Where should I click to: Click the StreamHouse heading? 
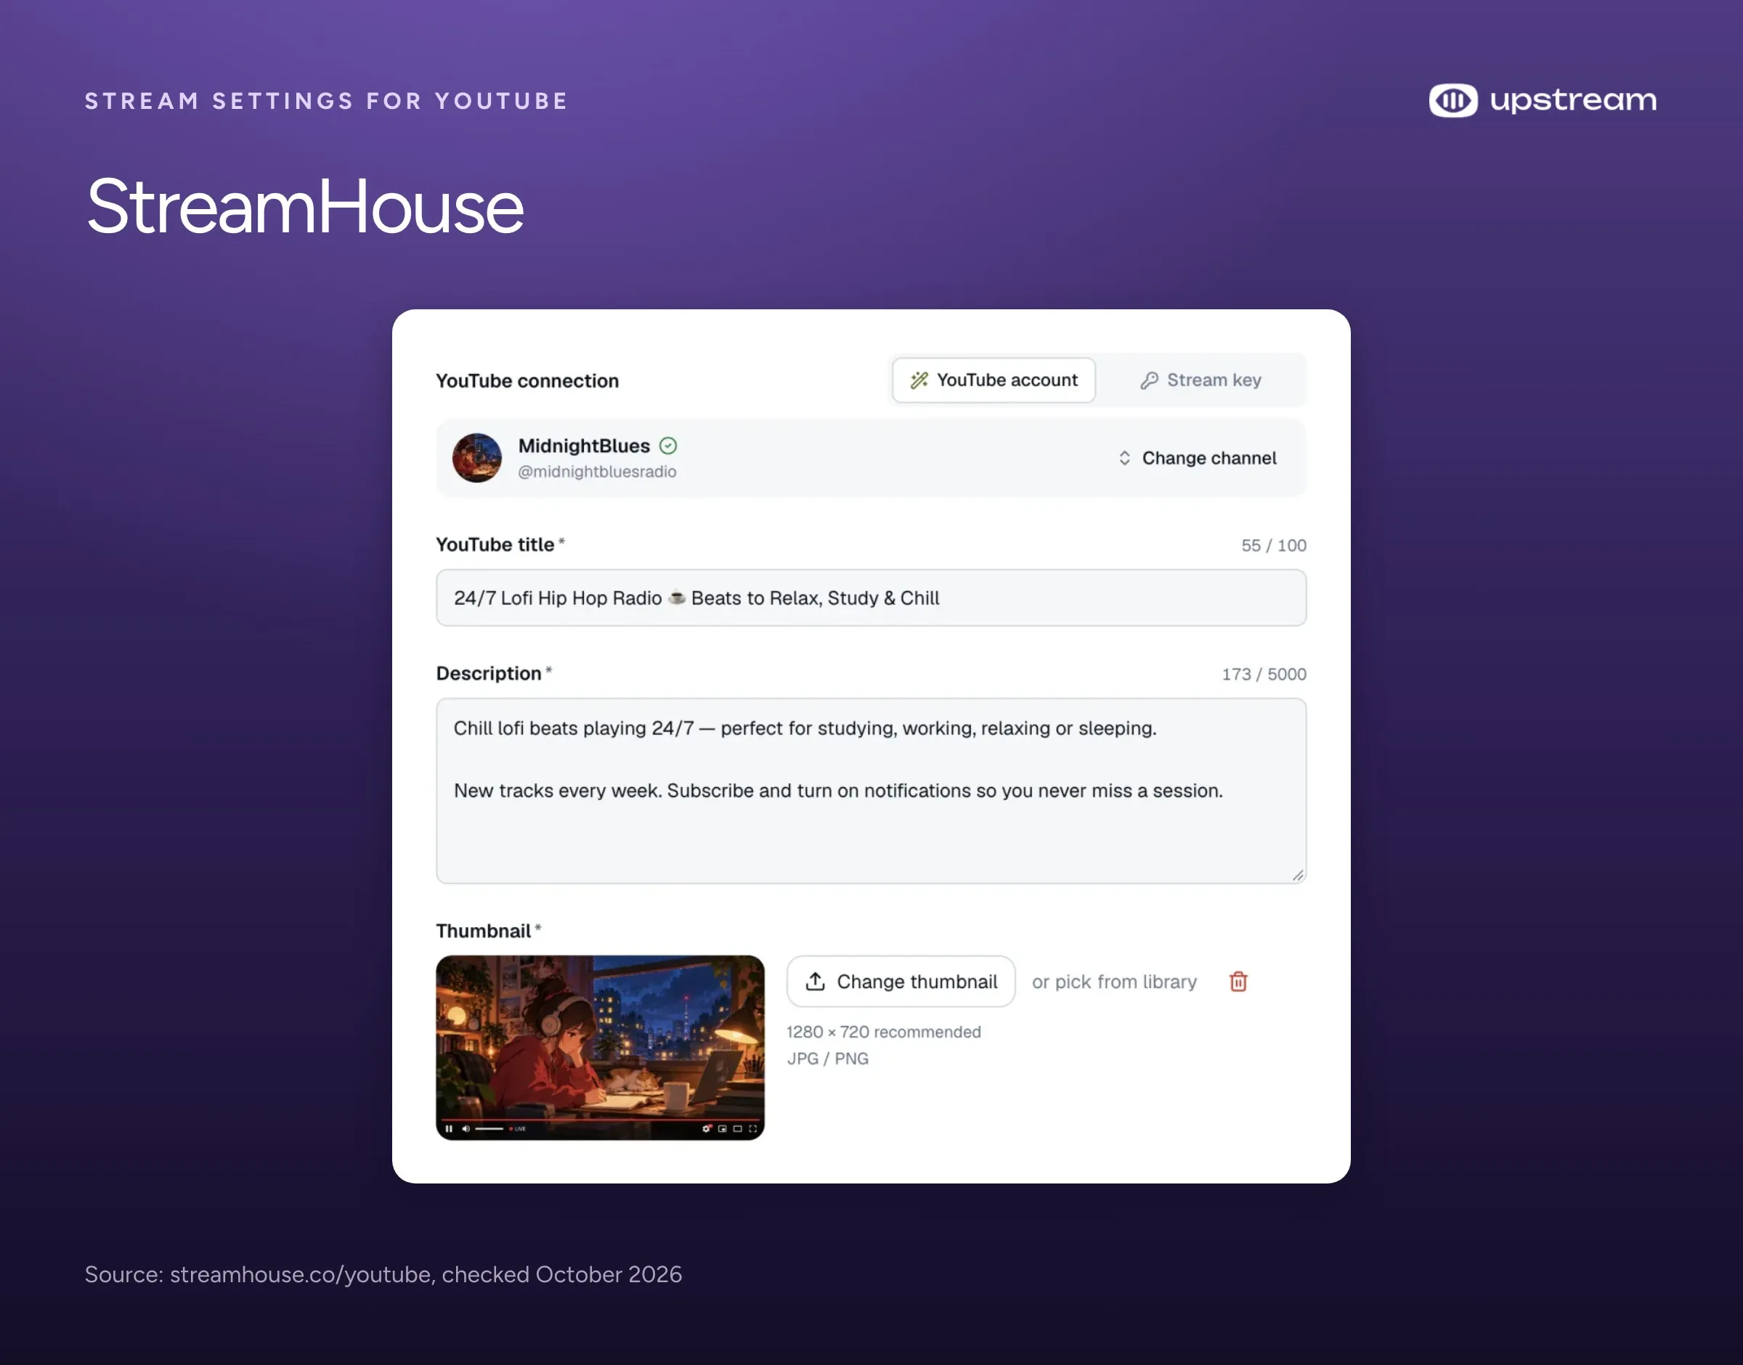[x=305, y=206]
